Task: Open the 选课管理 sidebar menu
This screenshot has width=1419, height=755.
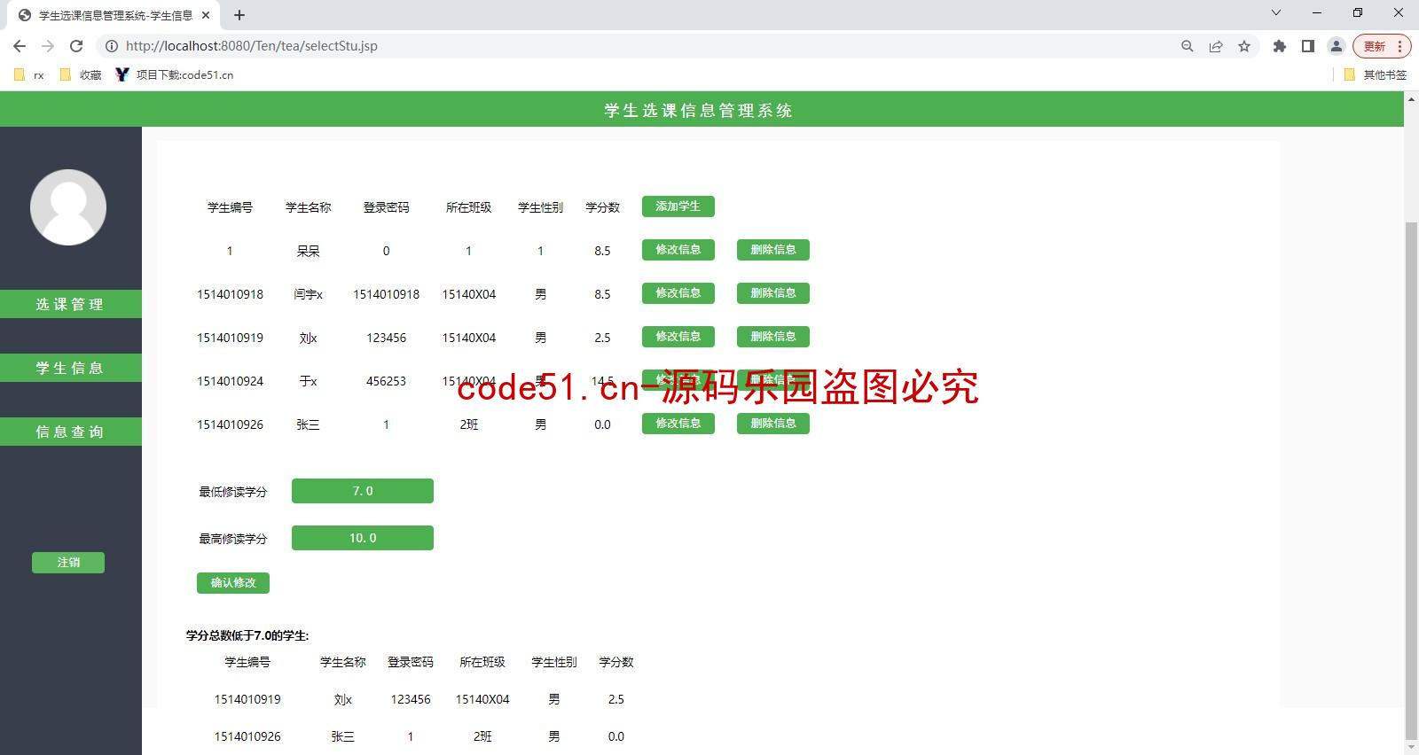Action: (x=71, y=304)
